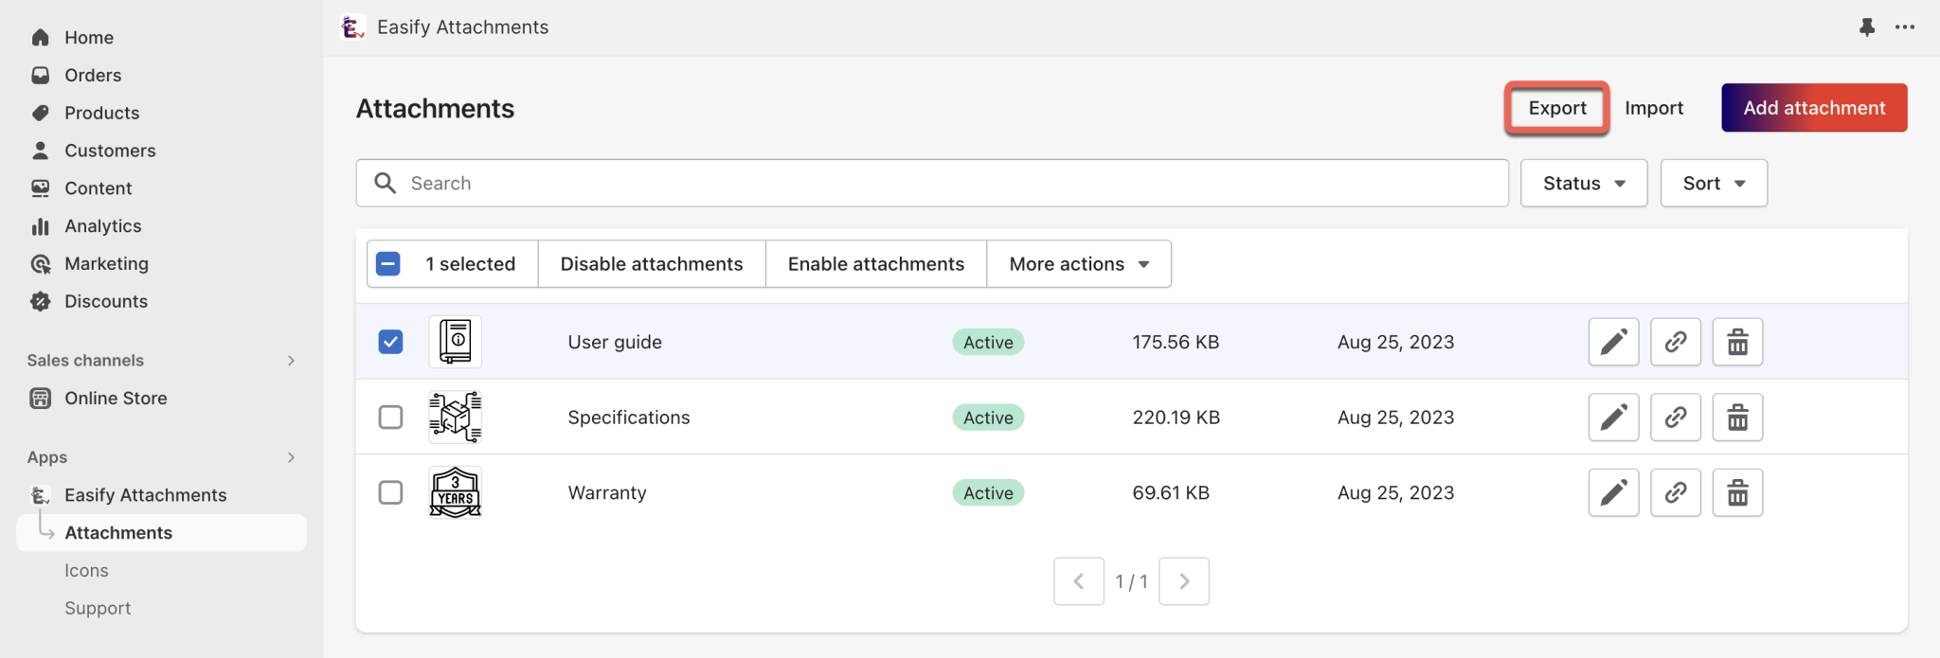Click the Discounts badge icon

[40, 301]
